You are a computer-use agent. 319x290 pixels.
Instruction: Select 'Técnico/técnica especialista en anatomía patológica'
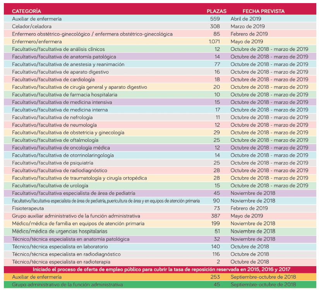click(x=70, y=239)
